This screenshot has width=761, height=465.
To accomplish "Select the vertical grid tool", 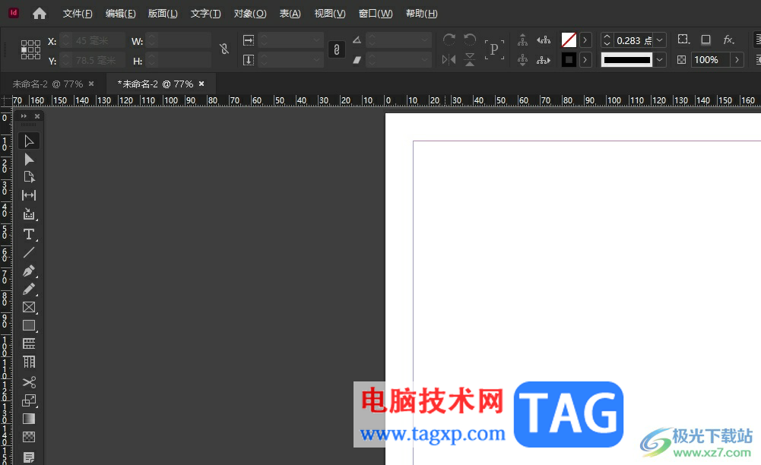I will point(29,362).
